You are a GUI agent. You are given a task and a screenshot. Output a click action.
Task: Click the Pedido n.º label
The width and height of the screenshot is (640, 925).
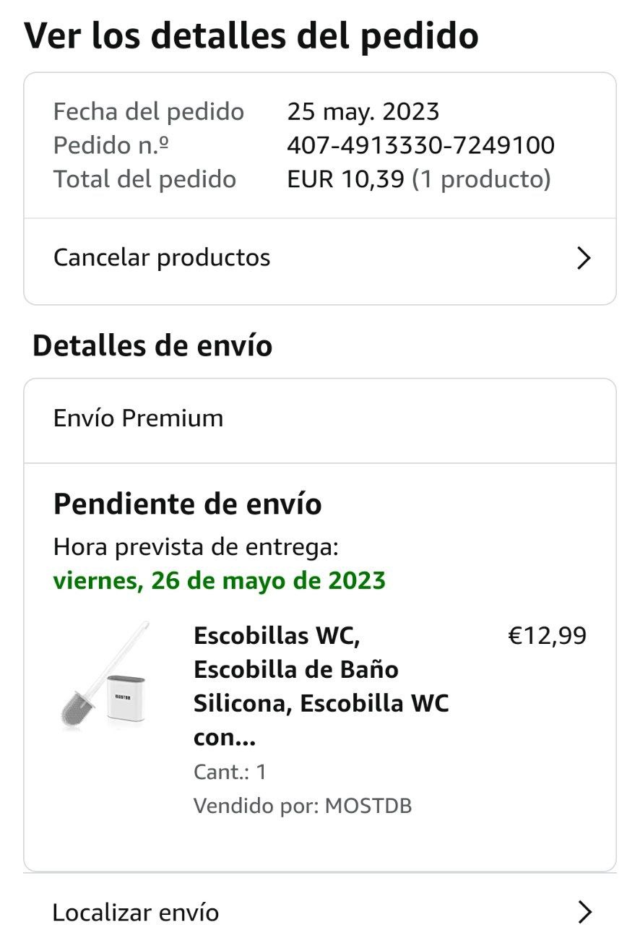111,145
